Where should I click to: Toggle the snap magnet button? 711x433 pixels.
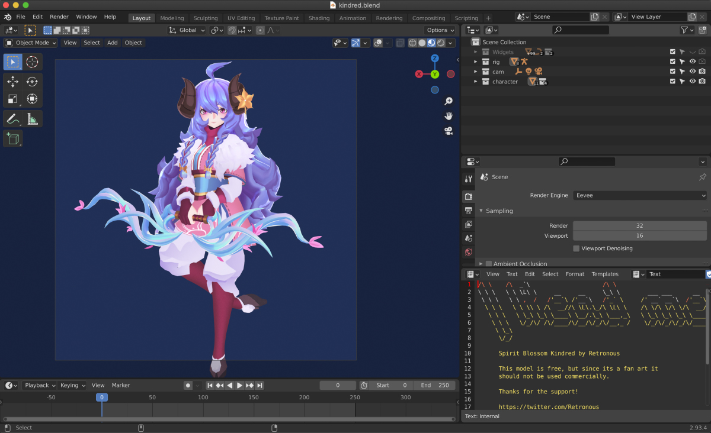tap(232, 30)
